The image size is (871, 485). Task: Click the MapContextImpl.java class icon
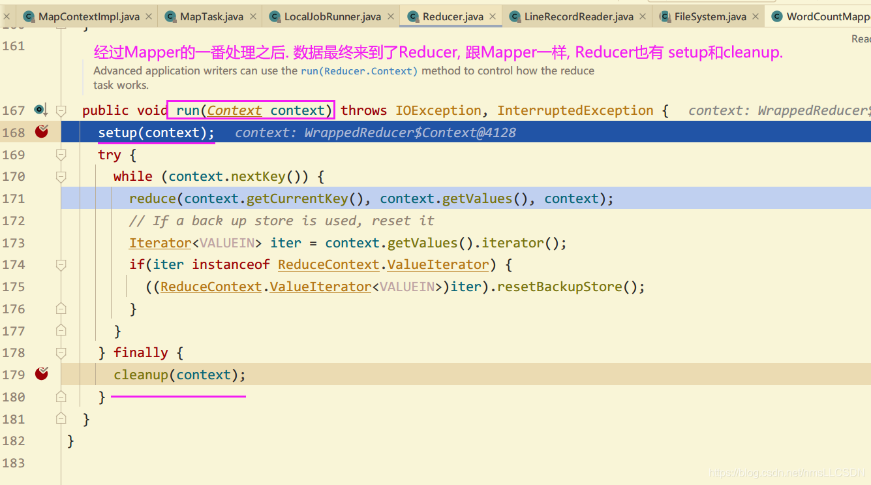click(x=29, y=16)
